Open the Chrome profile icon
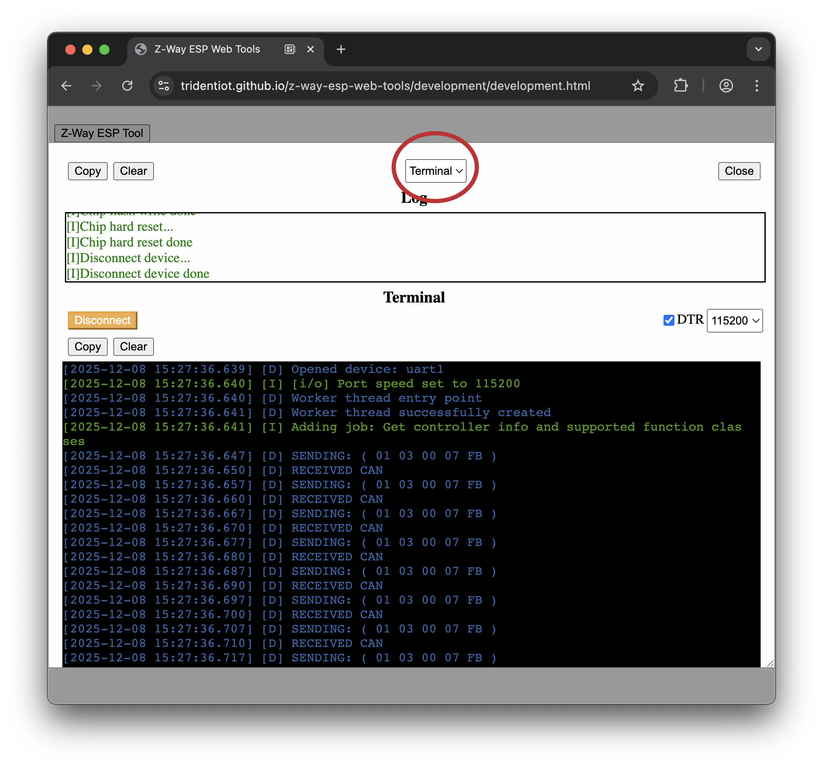 pyautogui.click(x=726, y=86)
